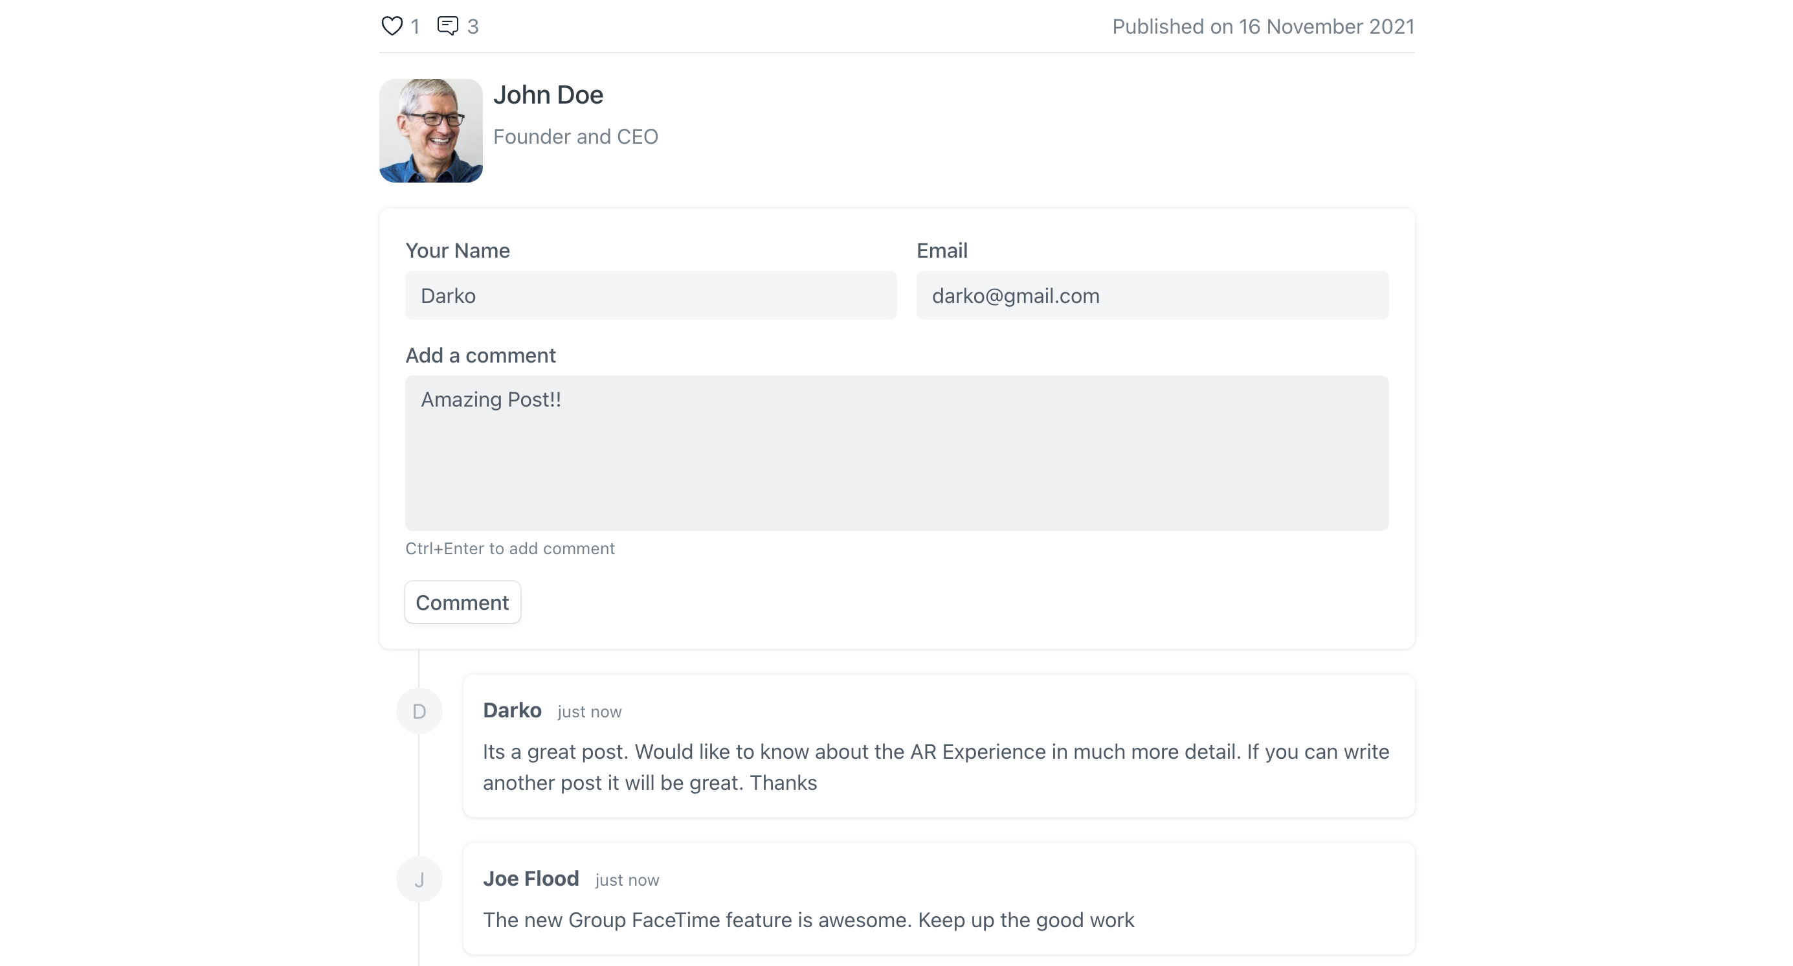
Task: Click the 'just now' timestamp on Darko's comment
Action: coord(590,712)
